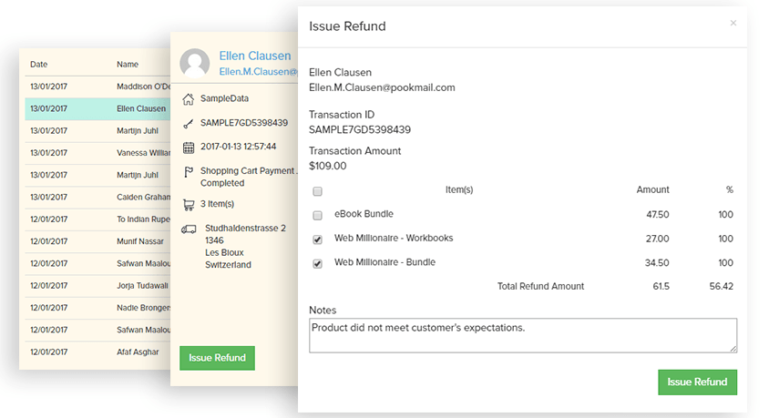Click the cart icon beside 3 Item(s)

tap(189, 205)
